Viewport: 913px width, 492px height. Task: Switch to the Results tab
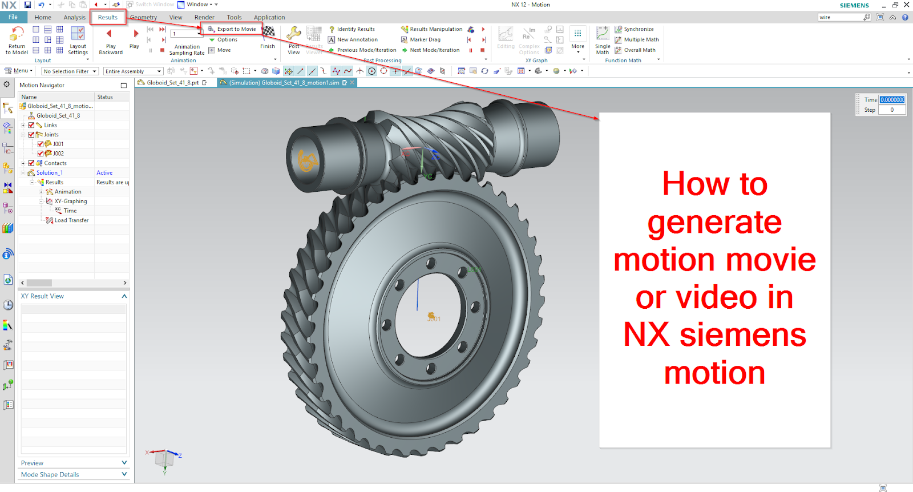click(x=108, y=17)
